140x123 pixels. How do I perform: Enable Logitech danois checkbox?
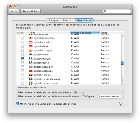(22, 46)
